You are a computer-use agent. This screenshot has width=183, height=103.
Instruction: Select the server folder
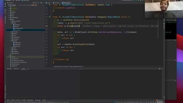pos(14,50)
